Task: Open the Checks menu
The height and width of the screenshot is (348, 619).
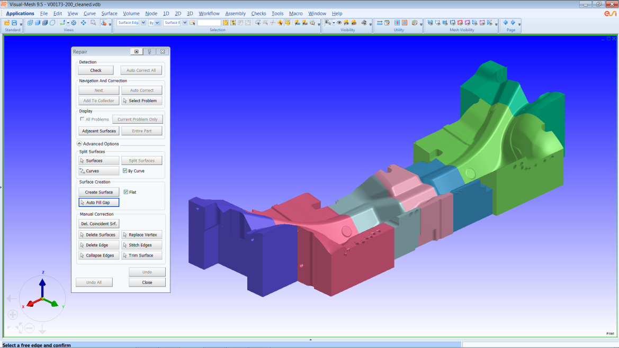Action: coord(258,13)
